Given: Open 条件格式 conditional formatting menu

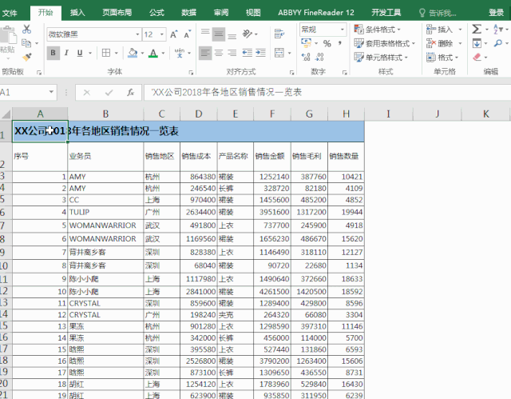Looking at the screenshot, I should 377,30.
